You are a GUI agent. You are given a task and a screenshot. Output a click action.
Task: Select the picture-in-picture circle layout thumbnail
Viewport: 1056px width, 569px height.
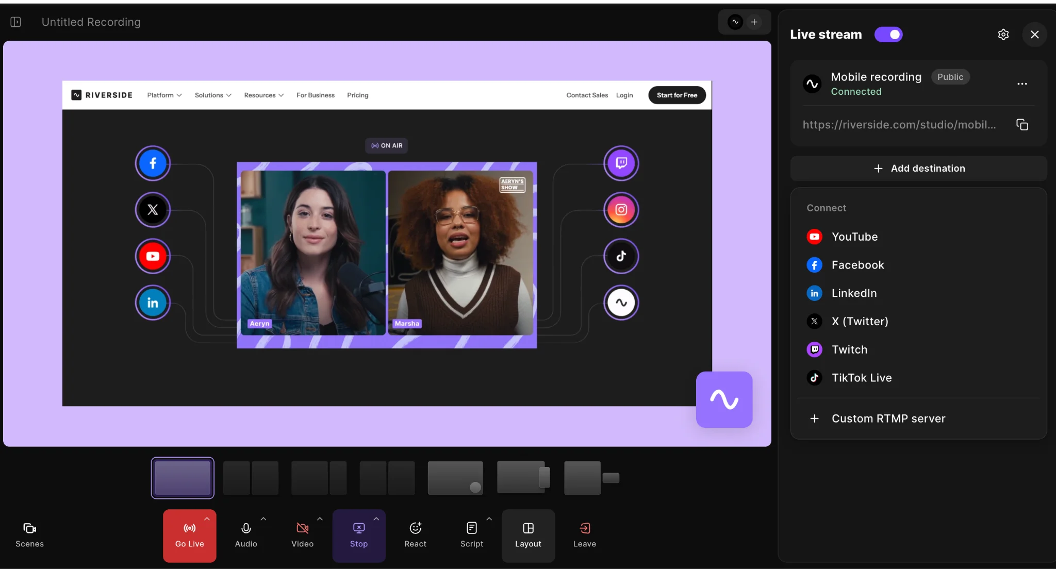click(x=455, y=478)
